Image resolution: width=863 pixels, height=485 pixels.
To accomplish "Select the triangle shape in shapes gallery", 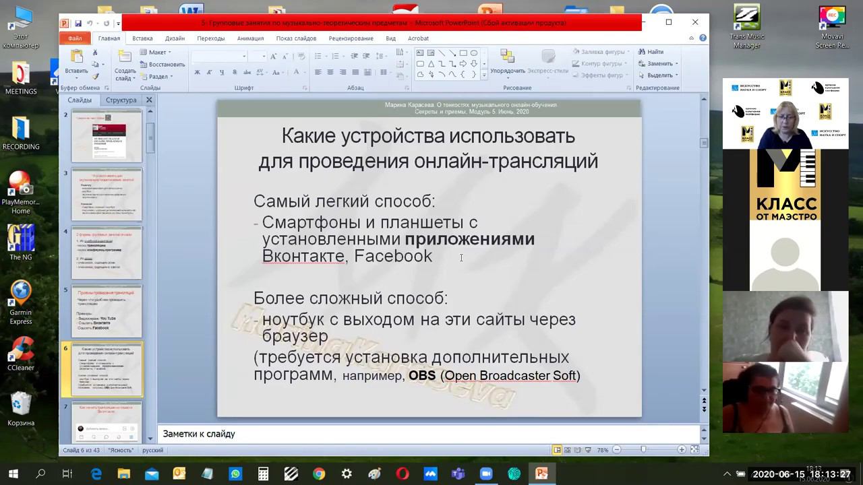I will [x=431, y=64].
